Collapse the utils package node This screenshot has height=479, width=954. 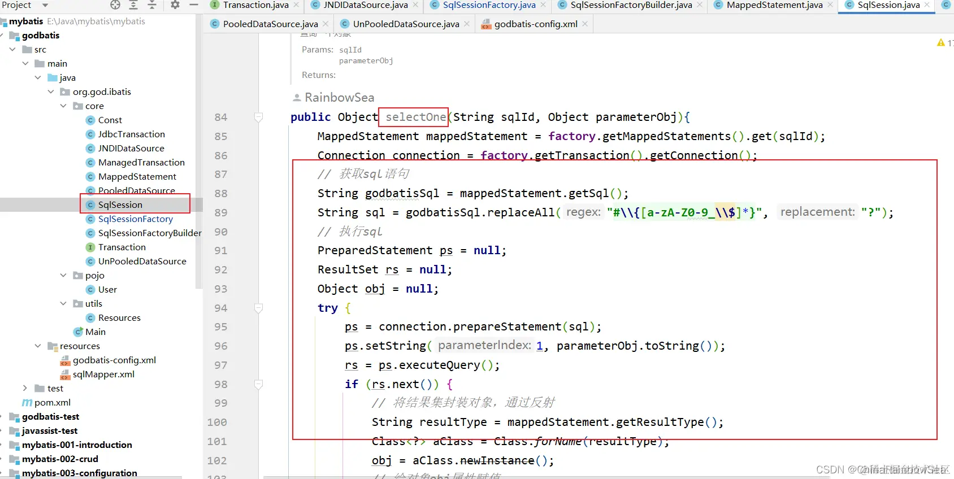pos(63,303)
